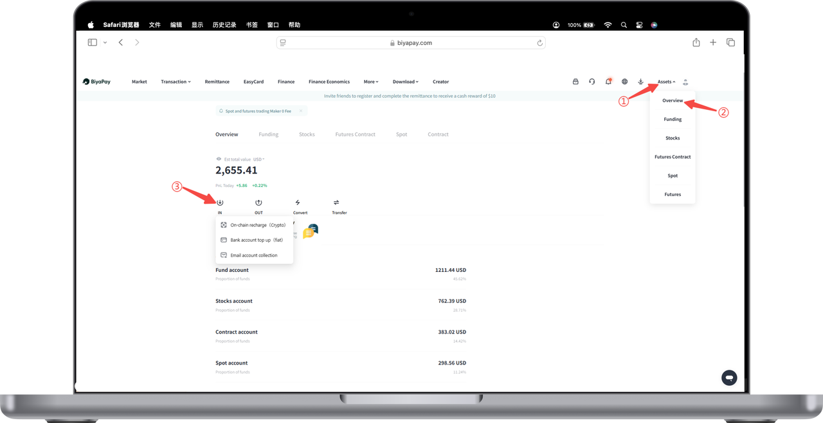Expand the More nav dropdown
Viewport: 823px width, 423px height.
pos(371,82)
